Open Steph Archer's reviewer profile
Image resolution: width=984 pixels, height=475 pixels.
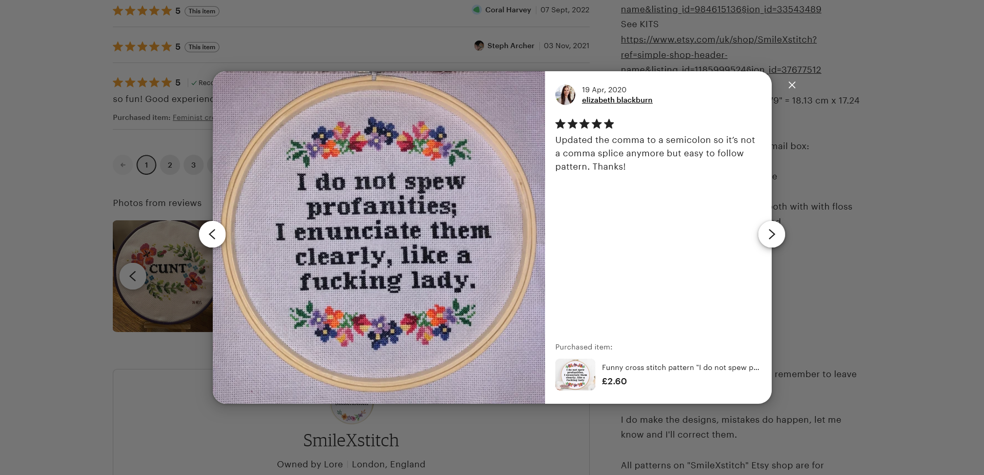510,46
